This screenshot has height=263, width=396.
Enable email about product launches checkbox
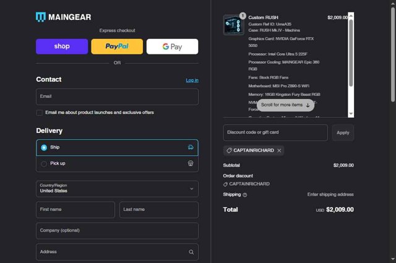point(40,113)
